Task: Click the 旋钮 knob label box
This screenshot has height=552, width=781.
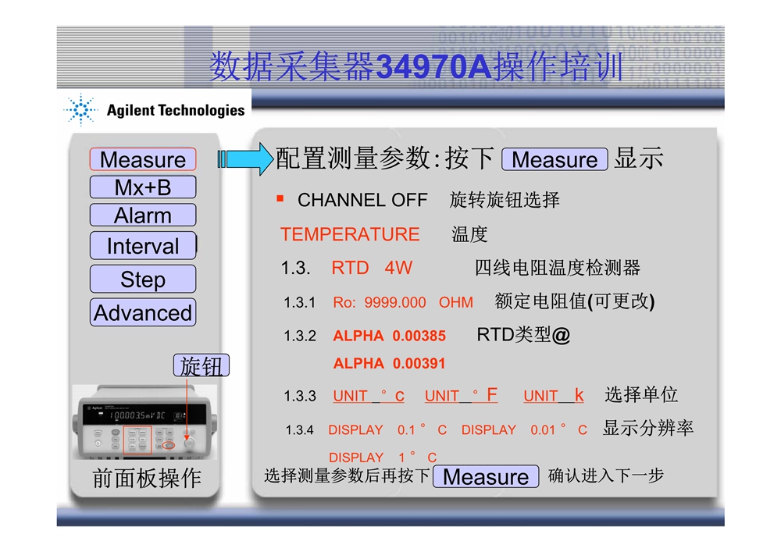Action: tap(201, 366)
